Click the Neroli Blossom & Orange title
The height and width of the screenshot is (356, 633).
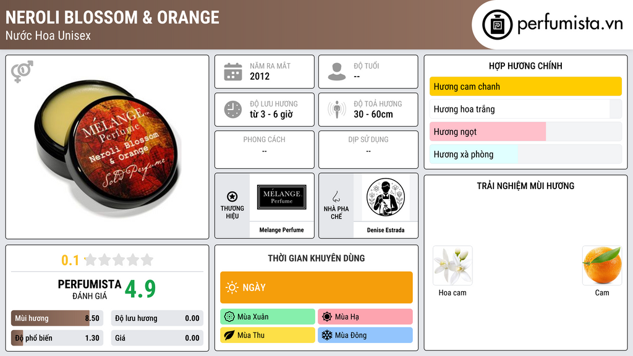[113, 17]
